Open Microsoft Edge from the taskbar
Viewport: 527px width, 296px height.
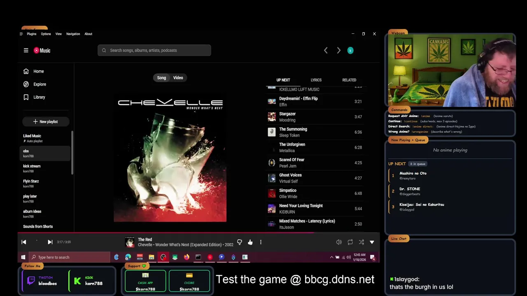pos(128,257)
